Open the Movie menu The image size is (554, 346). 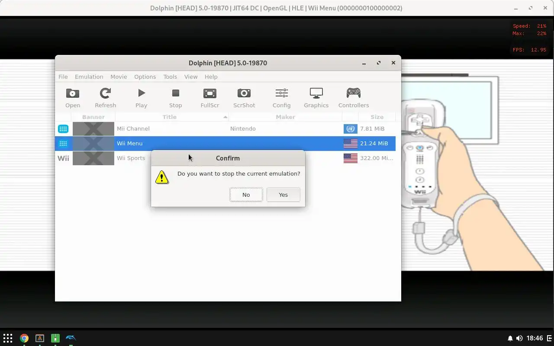coord(119,77)
